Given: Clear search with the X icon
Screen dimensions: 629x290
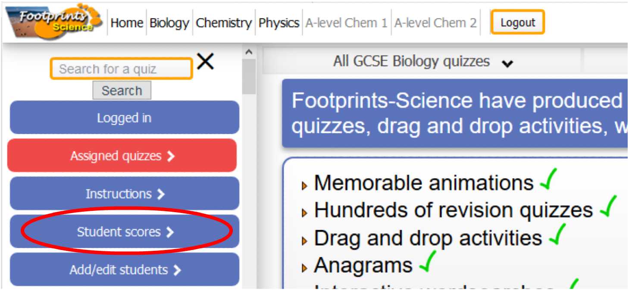Looking at the screenshot, I should point(205,62).
